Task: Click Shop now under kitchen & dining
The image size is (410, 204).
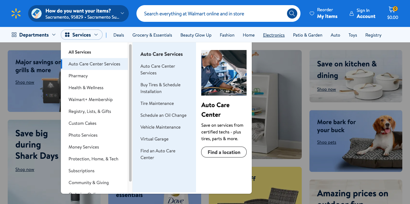Action: coord(326,89)
